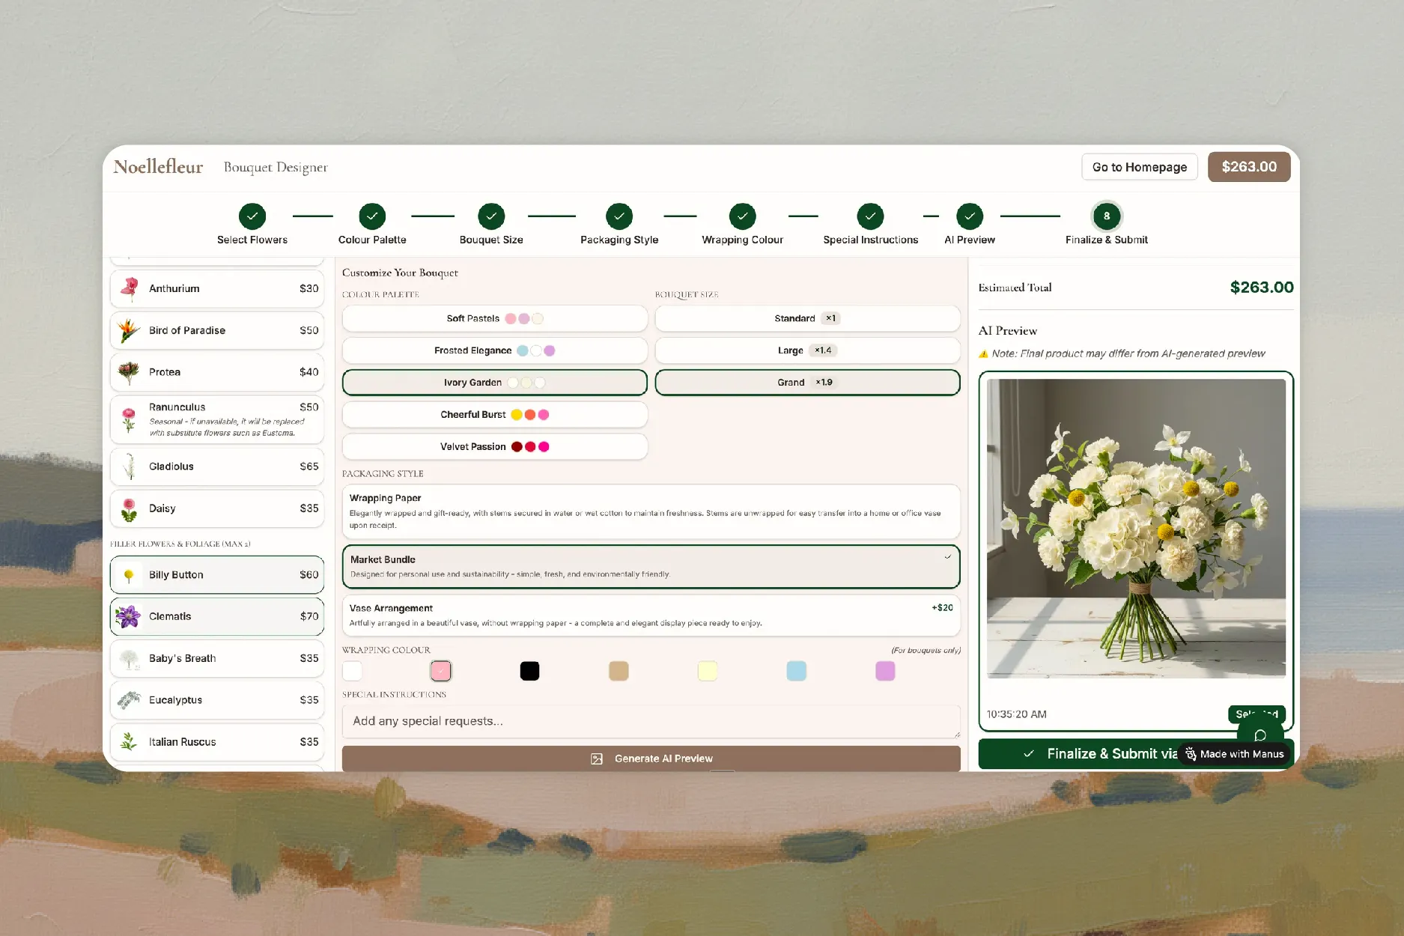Select the Soft Pastels colour palette
This screenshot has width=1404, height=936.
494,318
